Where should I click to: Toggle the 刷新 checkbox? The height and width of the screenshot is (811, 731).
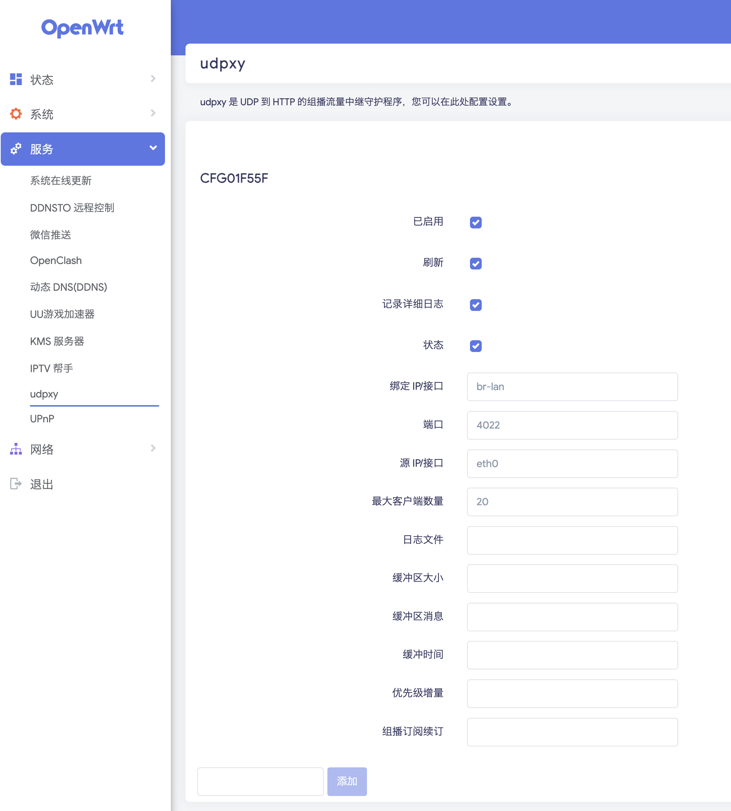(475, 264)
